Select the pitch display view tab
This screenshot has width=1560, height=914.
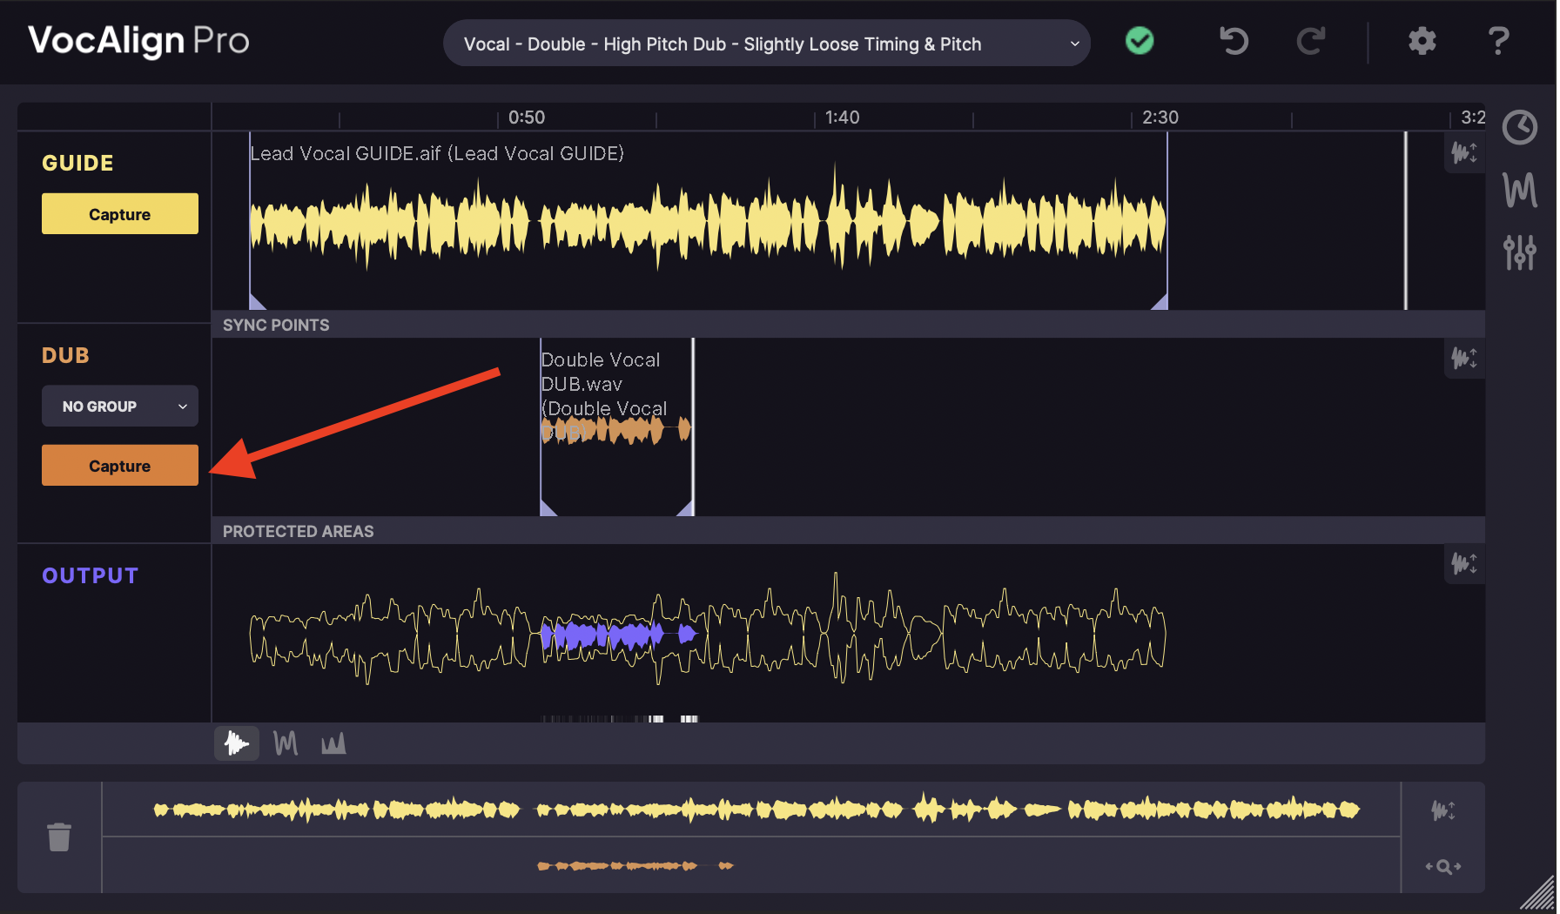(286, 743)
